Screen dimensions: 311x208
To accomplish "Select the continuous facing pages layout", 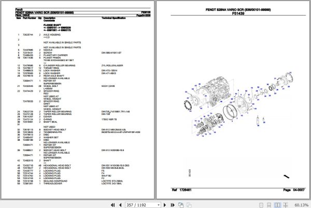I will click(286, 205).
